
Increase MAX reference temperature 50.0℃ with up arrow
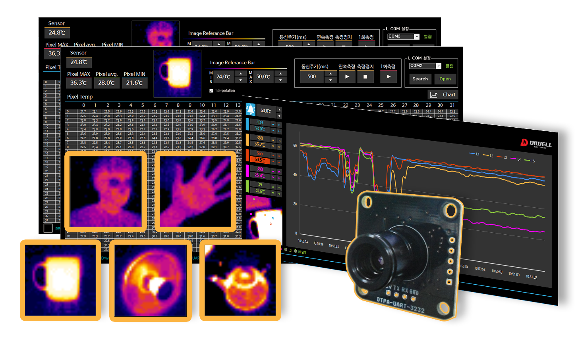280,73
